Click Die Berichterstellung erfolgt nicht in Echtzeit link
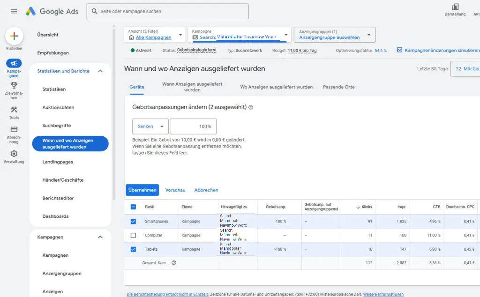480x297 pixels. (x=168, y=294)
